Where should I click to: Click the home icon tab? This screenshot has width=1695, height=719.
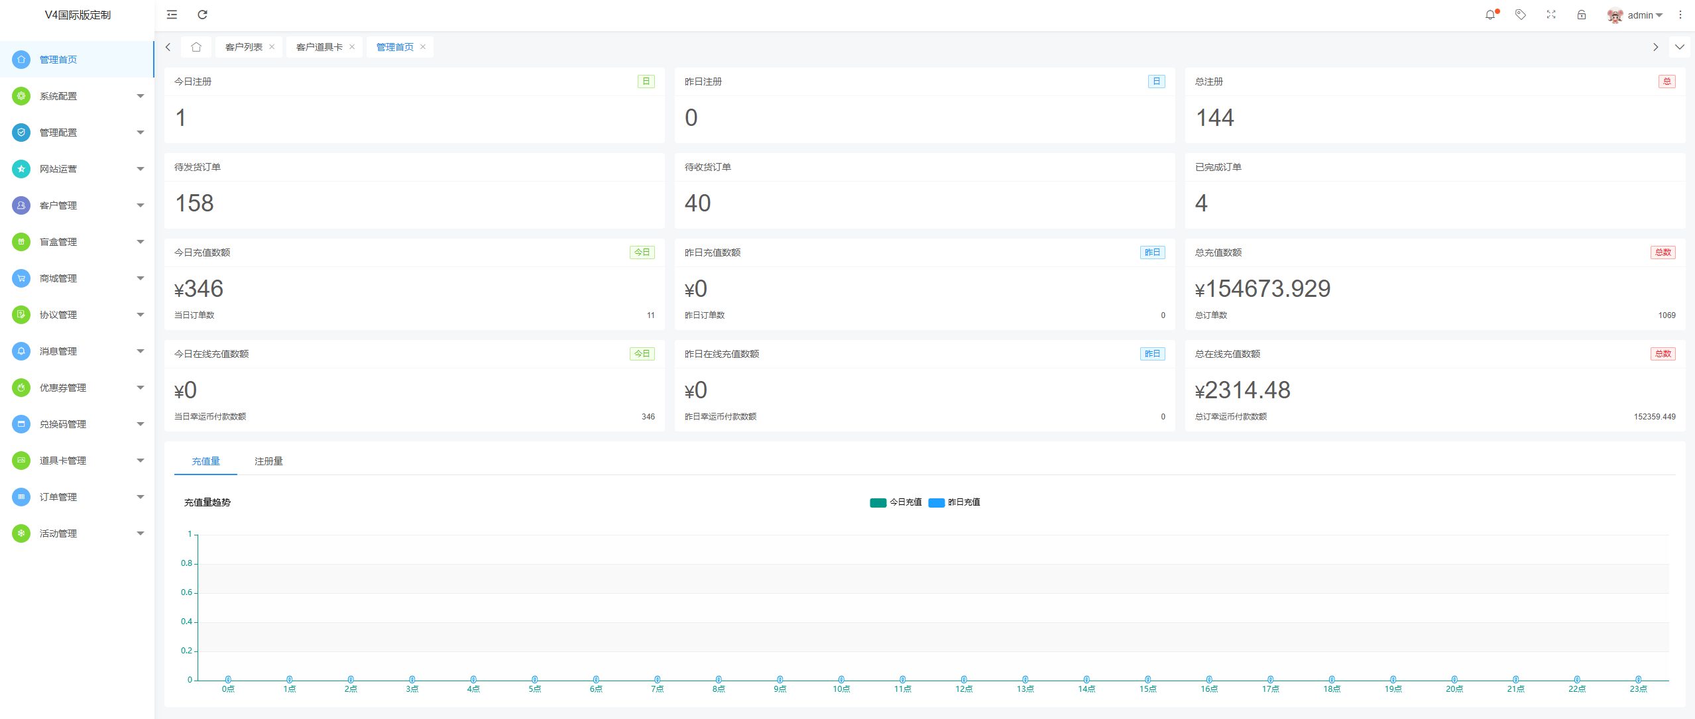click(x=196, y=47)
